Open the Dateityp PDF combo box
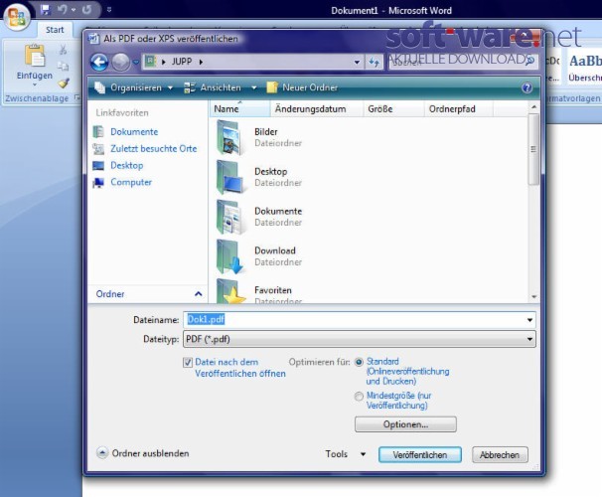The image size is (602, 497). [x=360, y=339]
